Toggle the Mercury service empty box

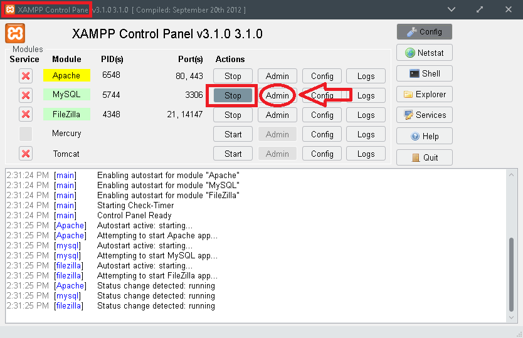pyautogui.click(x=26, y=134)
